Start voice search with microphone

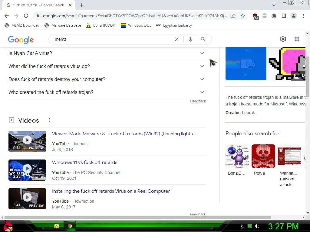[190, 39]
